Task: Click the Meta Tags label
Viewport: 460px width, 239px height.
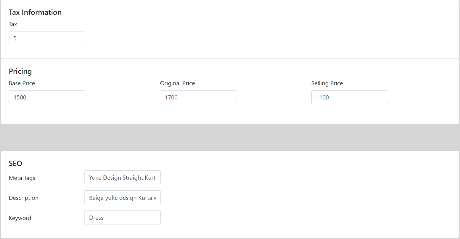Action: click(22, 178)
